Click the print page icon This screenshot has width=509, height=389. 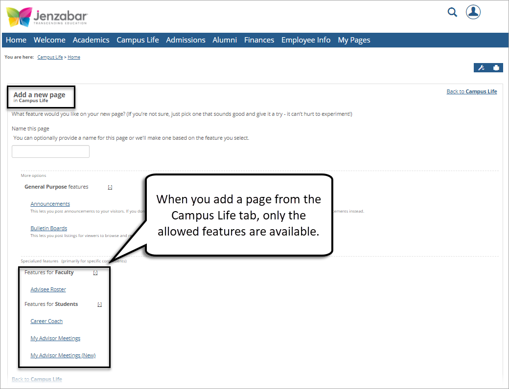[496, 68]
